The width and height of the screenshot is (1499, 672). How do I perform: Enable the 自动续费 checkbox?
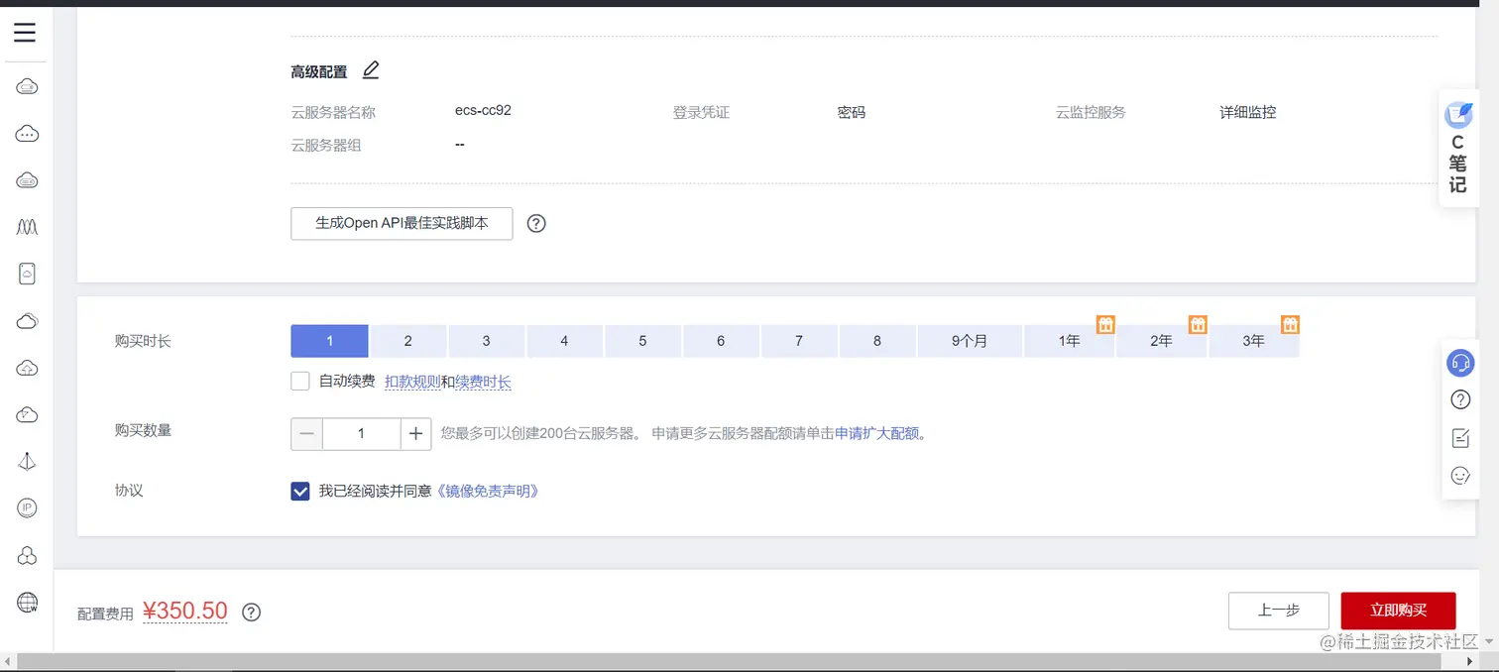[x=300, y=382]
